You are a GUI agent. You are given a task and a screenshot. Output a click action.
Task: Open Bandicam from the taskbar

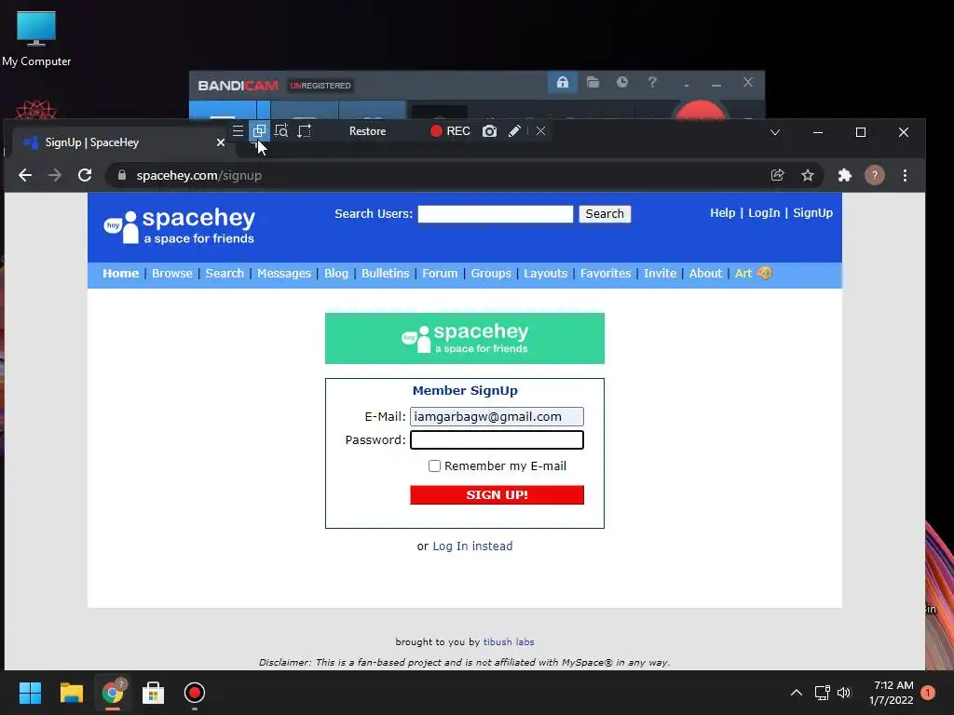coord(194,693)
